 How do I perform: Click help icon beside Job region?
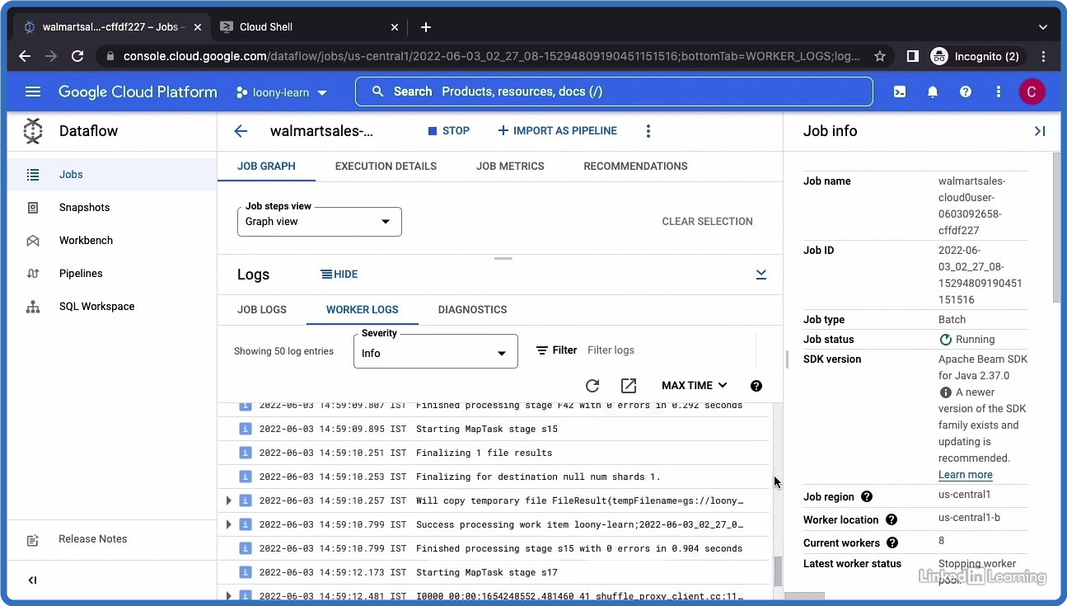(x=867, y=496)
